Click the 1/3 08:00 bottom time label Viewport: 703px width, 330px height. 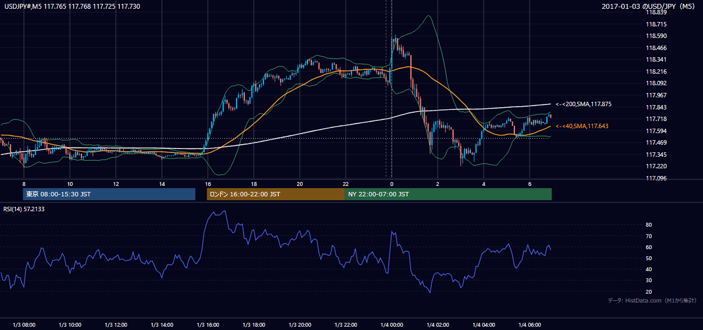[x=24, y=325]
